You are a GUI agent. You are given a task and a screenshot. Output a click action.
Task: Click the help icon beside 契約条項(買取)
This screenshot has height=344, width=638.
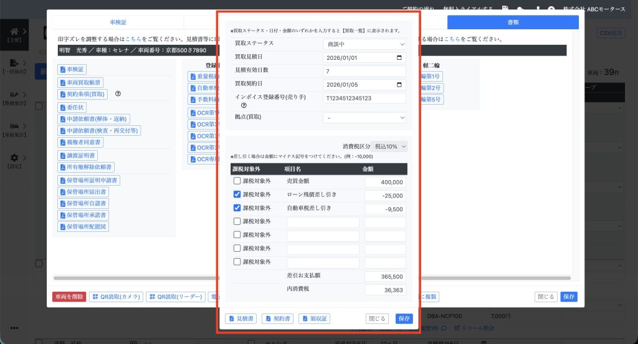118,94
